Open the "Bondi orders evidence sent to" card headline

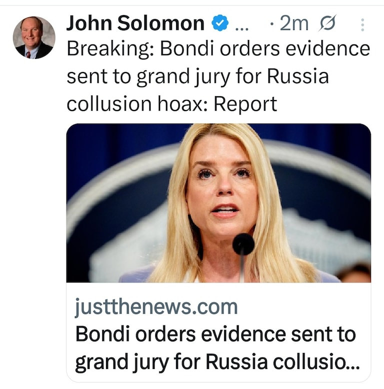tap(215, 333)
